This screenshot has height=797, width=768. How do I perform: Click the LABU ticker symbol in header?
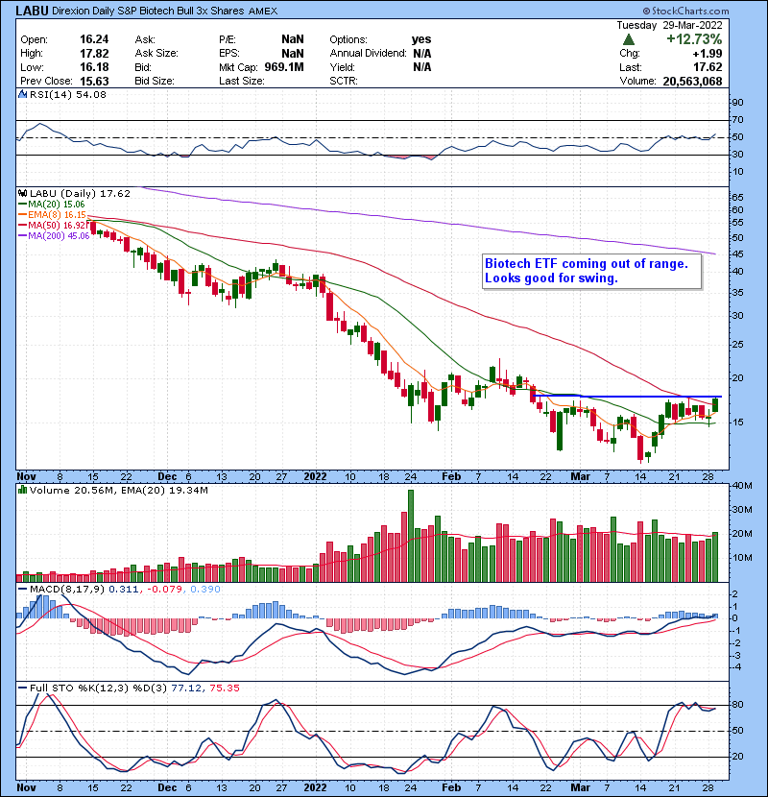click(x=32, y=11)
